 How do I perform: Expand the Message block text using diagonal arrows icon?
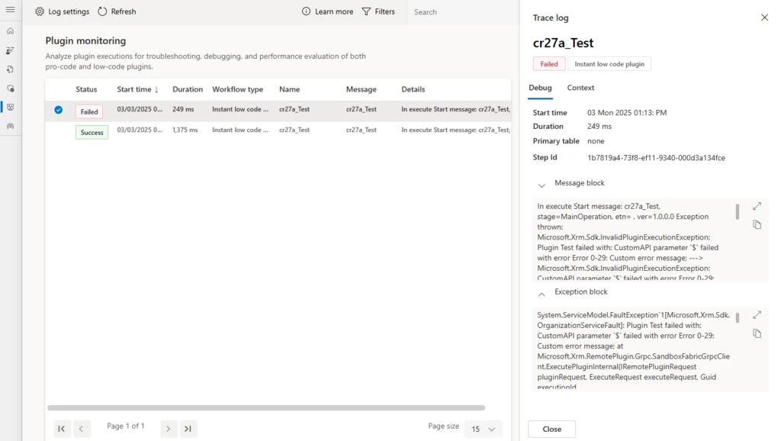pyautogui.click(x=757, y=205)
